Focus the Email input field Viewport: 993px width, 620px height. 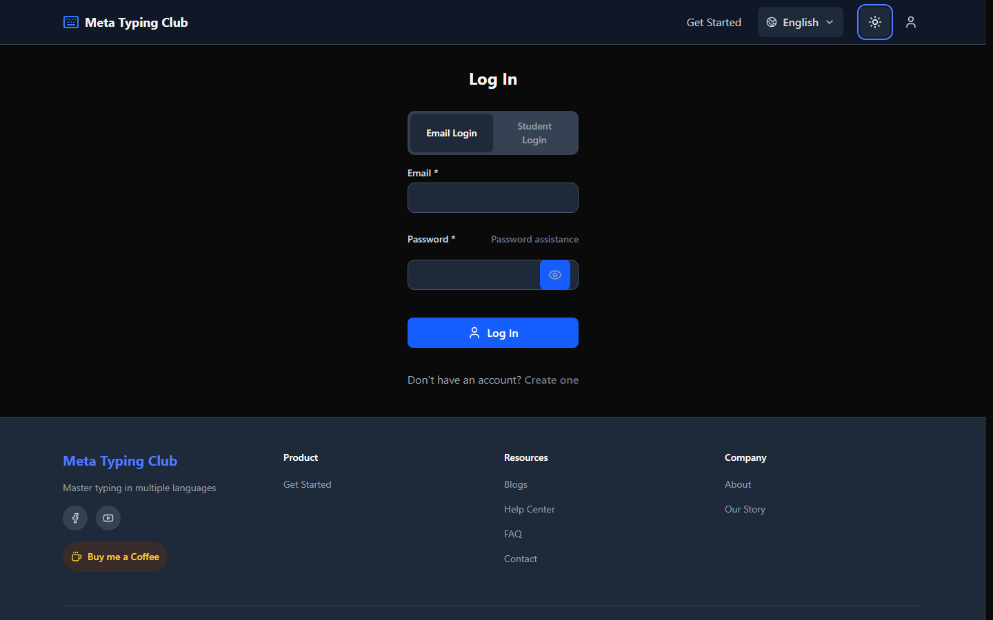coord(493,198)
